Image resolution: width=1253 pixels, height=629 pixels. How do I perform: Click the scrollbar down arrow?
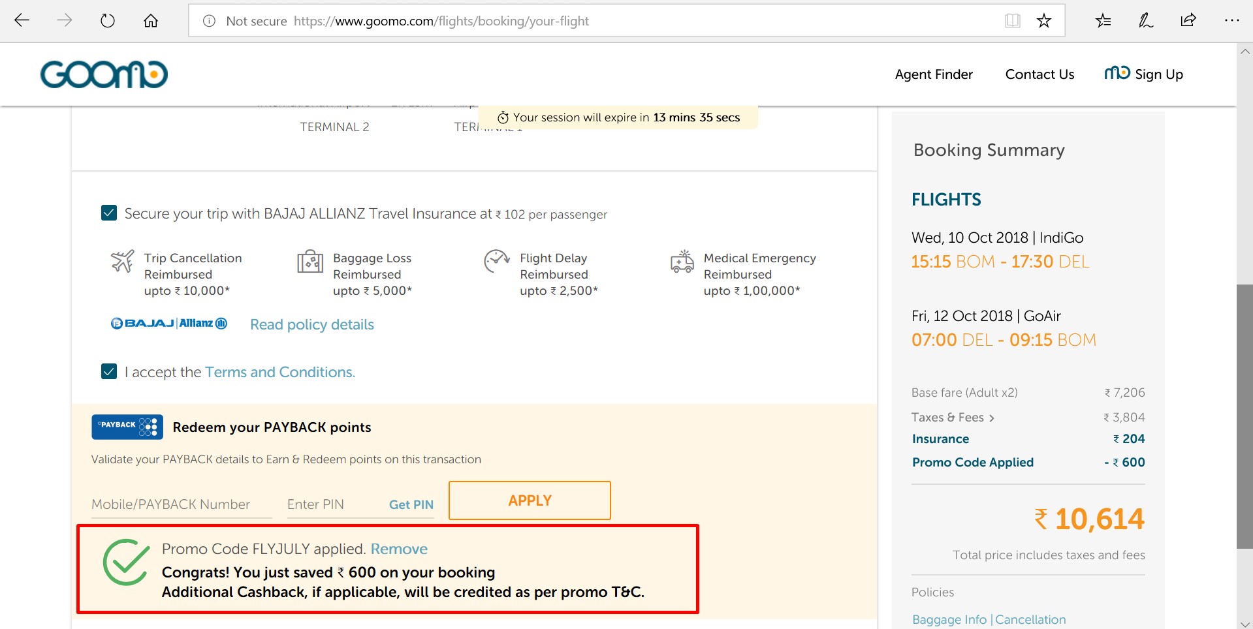(1245, 623)
